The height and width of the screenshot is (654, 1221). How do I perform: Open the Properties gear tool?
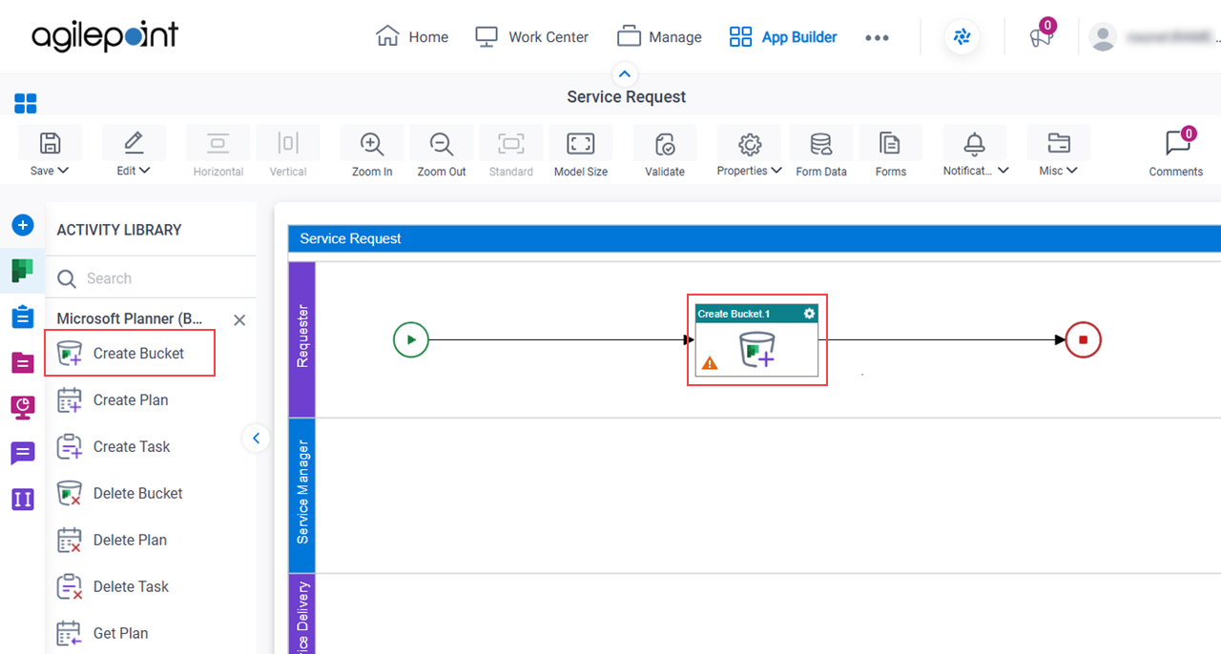tap(749, 144)
